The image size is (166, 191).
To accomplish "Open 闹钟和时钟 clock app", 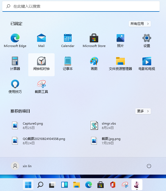I will (x=41, y=65).
